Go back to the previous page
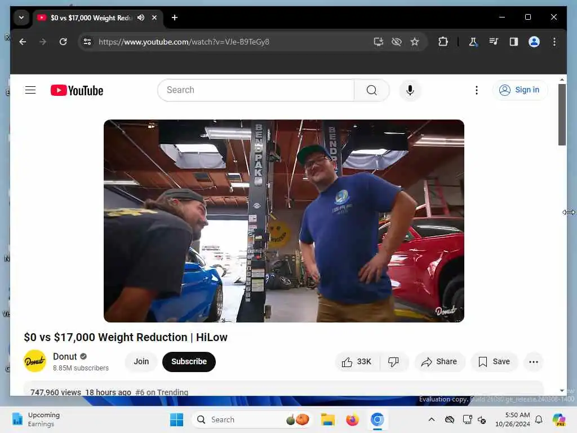Image resolution: width=577 pixels, height=433 pixels. [x=23, y=42]
